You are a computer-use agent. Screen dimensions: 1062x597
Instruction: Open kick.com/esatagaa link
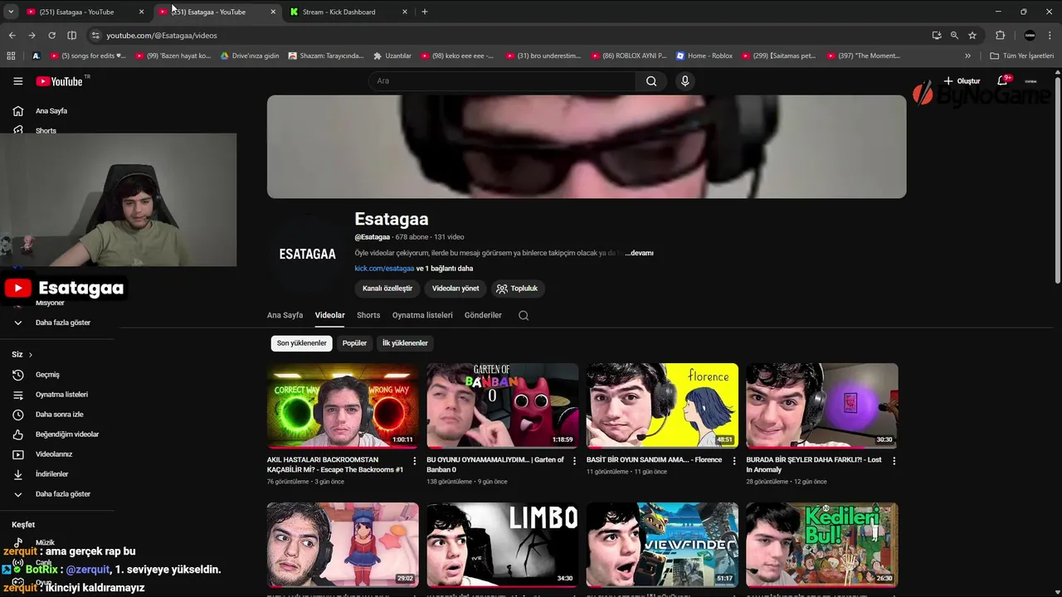[384, 269]
